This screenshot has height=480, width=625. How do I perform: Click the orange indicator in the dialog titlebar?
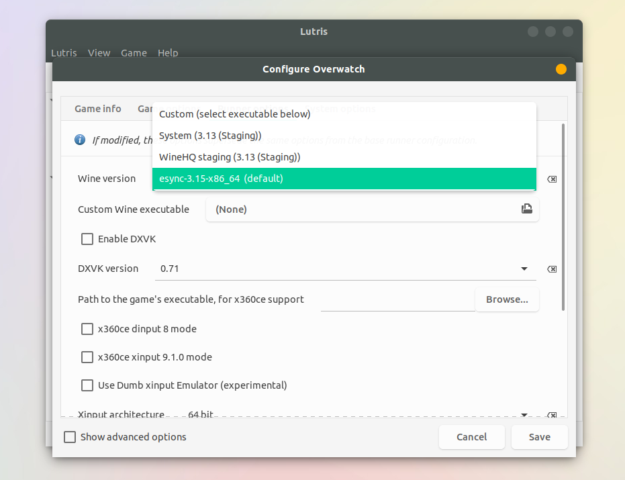(561, 68)
